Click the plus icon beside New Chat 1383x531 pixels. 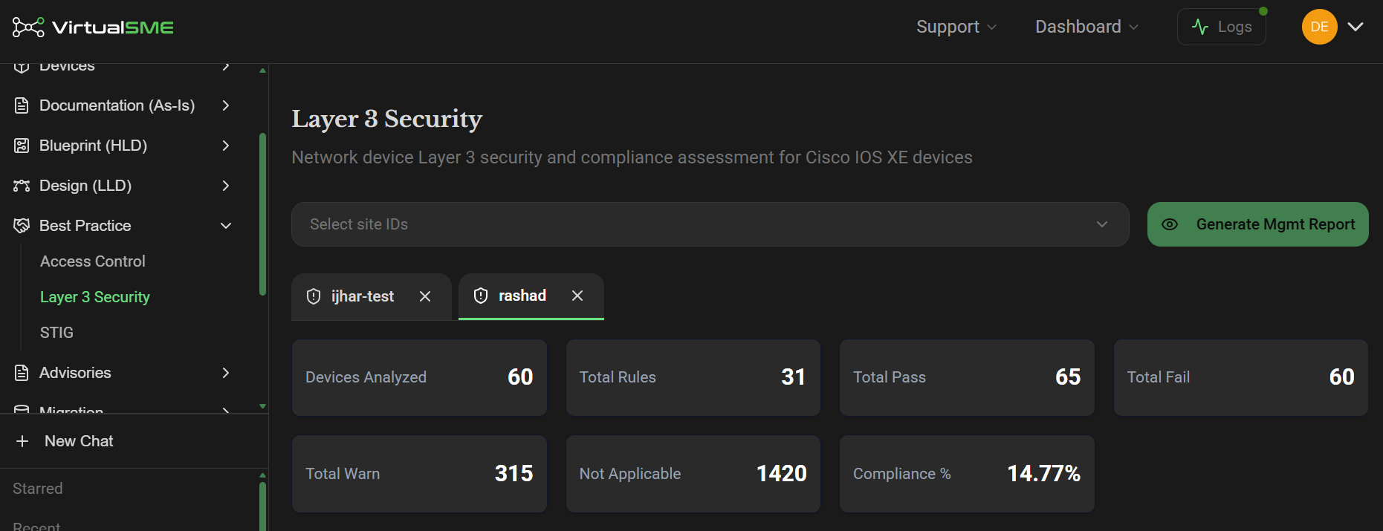click(22, 441)
